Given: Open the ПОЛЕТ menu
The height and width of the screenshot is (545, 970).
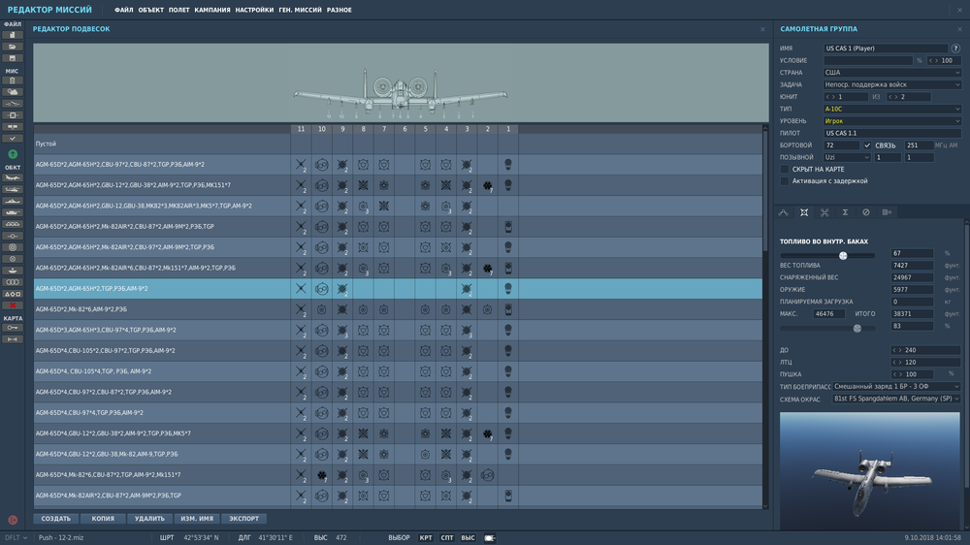Looking at the screenshot, I should pyautogui.click(x=178, y=10).
